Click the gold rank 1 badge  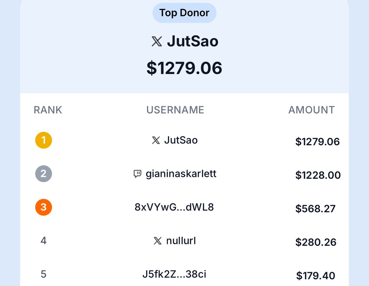click(43, 140)
